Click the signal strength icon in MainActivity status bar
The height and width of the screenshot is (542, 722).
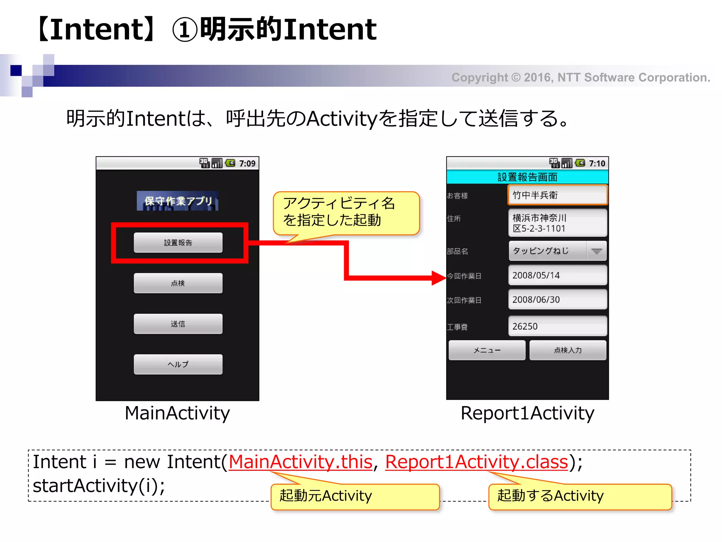(217, 163)
